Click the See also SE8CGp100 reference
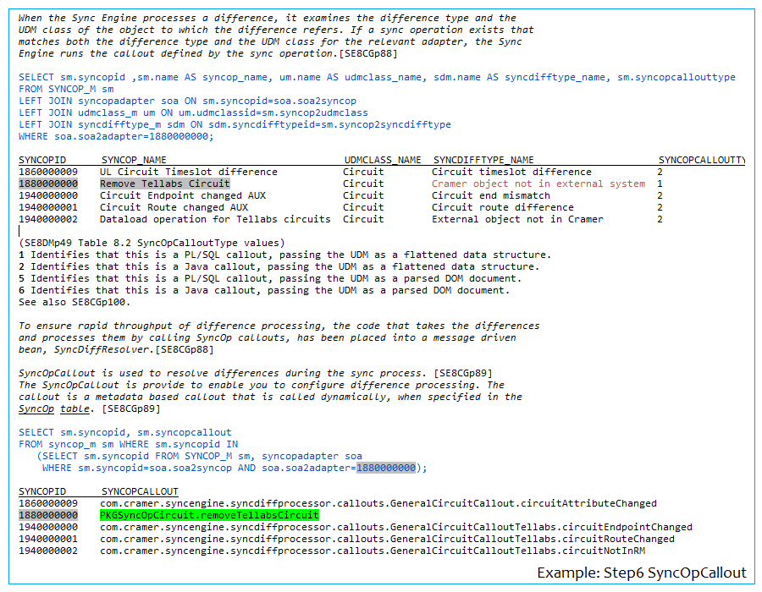Image resolution: width=762 pixels, height=592 pixels. 75,302
